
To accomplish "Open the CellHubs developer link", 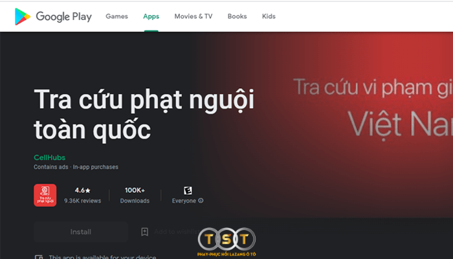I will [49, 157].
